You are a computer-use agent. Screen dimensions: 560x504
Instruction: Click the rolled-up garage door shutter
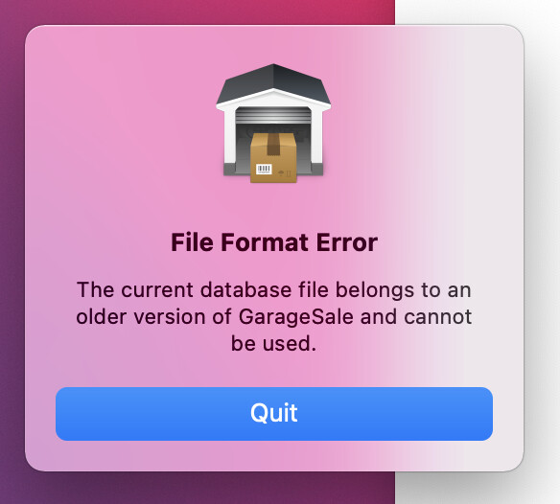coord(273,115)
